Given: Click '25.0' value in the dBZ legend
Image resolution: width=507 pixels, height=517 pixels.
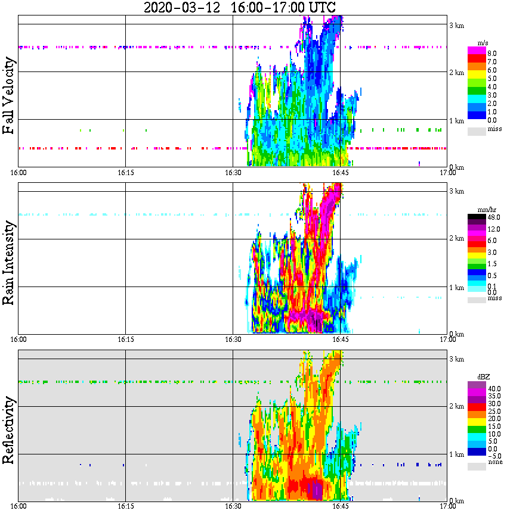Looking at the screenshot, I should pyautogui.click(x=494, y=411).
